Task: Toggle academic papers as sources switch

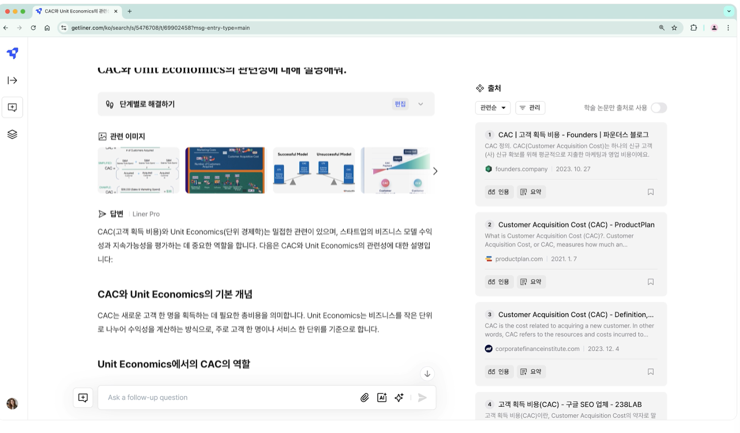Action: point(659,108)
